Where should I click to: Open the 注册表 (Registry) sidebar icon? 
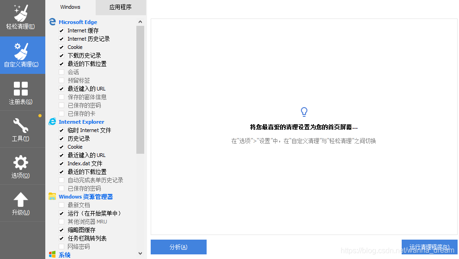coord(21,89)
